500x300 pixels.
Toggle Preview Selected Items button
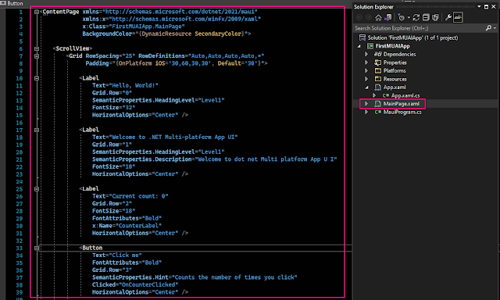(x=458, y=17)
